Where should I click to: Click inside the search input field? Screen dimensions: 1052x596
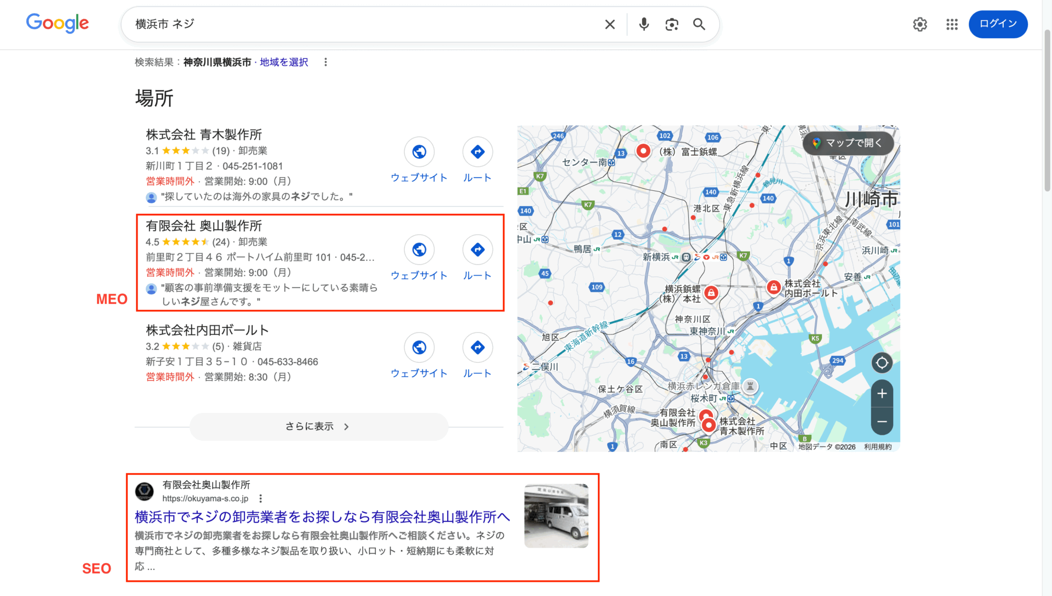click(x=329, y=24)
